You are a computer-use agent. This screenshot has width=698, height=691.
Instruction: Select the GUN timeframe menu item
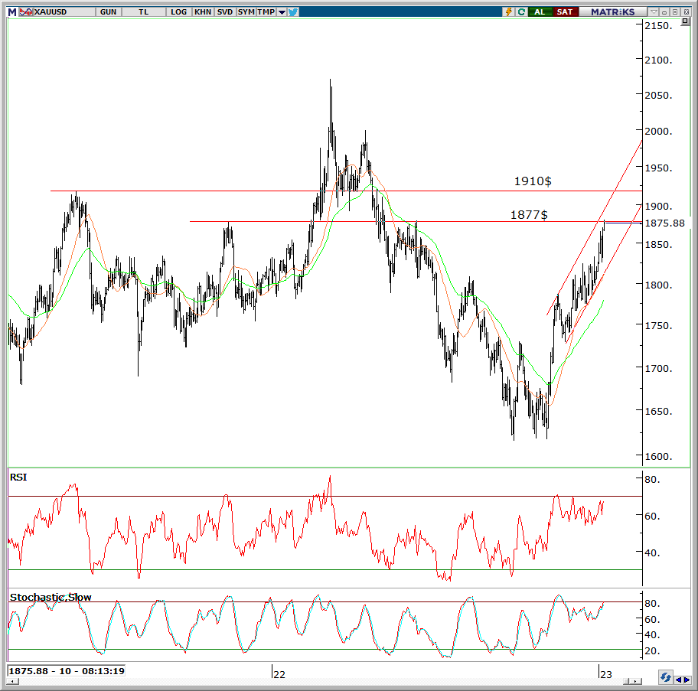coord(107,11)
